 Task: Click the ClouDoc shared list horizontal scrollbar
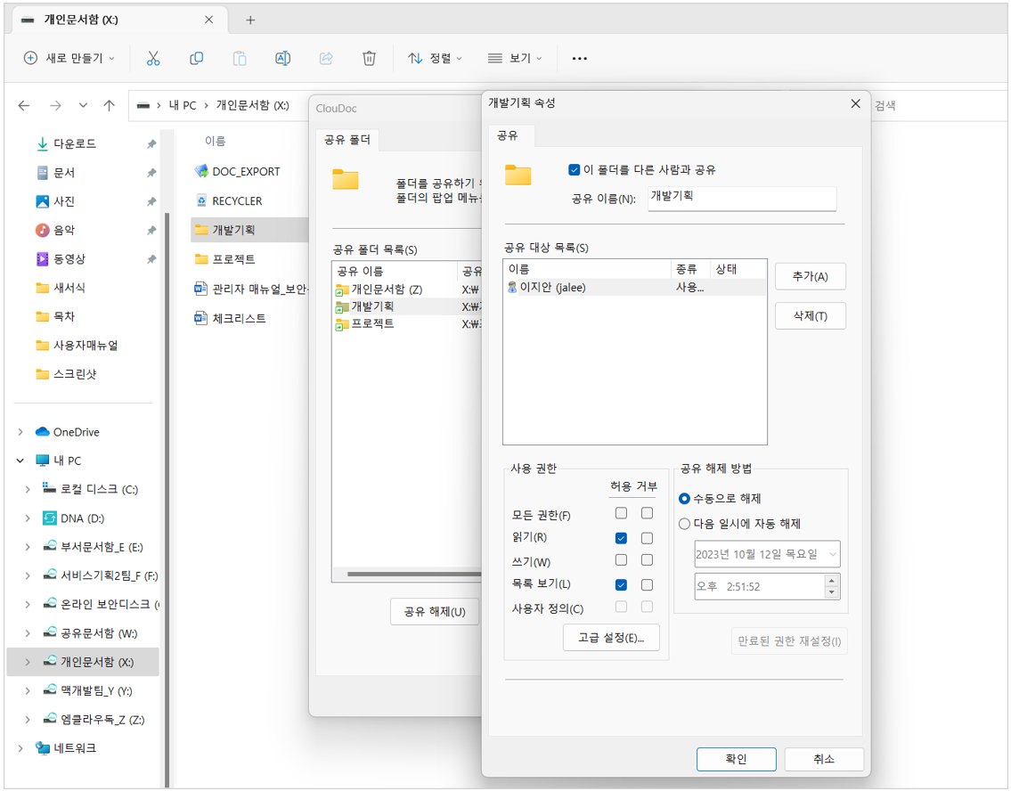coord(414,575)
